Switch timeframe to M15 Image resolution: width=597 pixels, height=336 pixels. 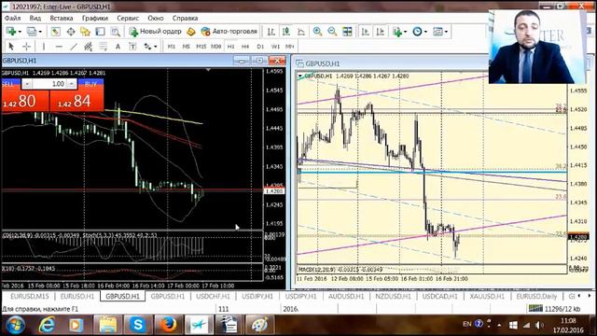tap(201, 47)
